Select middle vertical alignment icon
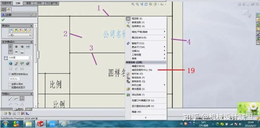This screenshot has width=260, height=128. tap(16, 52)
